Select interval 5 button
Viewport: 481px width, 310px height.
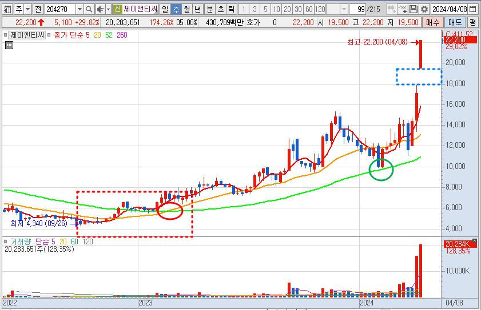(x=265, y=9)
